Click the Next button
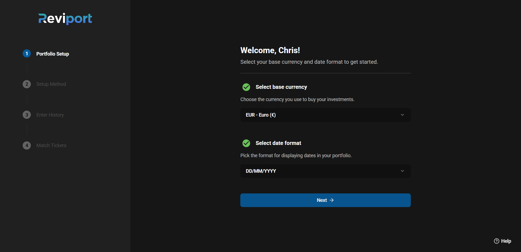The image size is (521, 252). [x=325, y=200]
